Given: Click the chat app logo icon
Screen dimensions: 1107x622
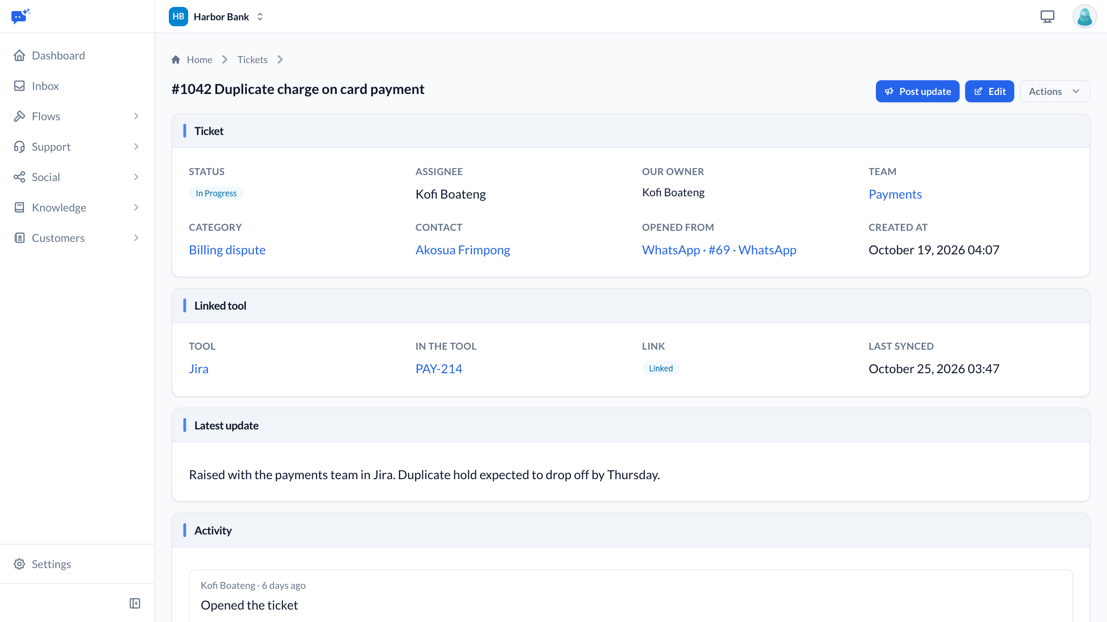Looking at the screenshot, I should click(21, 17).
